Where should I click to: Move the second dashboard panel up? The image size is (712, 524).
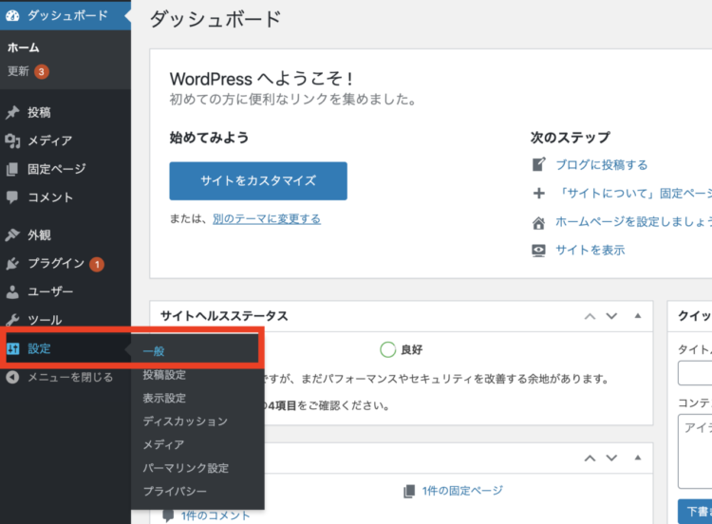tap(590, 458)
